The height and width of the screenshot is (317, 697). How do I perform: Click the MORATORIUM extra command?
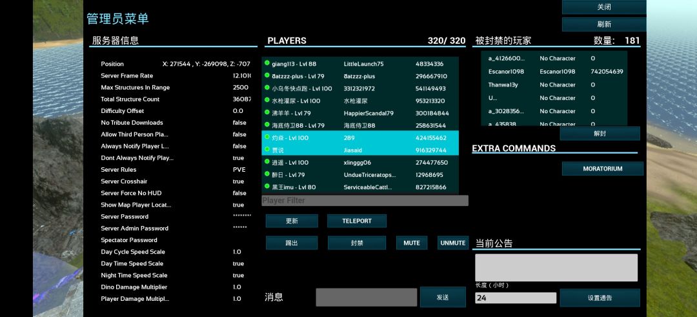pyautogui.click(x=602, y=169)
